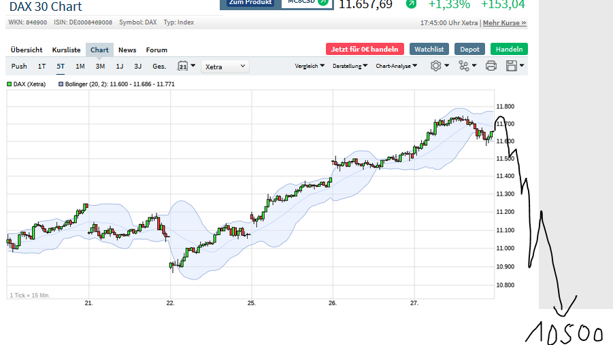Viewport: 613px width, 345px height.
Task: Expand the Chart-Analyse menu
Action: coord(397,66)
